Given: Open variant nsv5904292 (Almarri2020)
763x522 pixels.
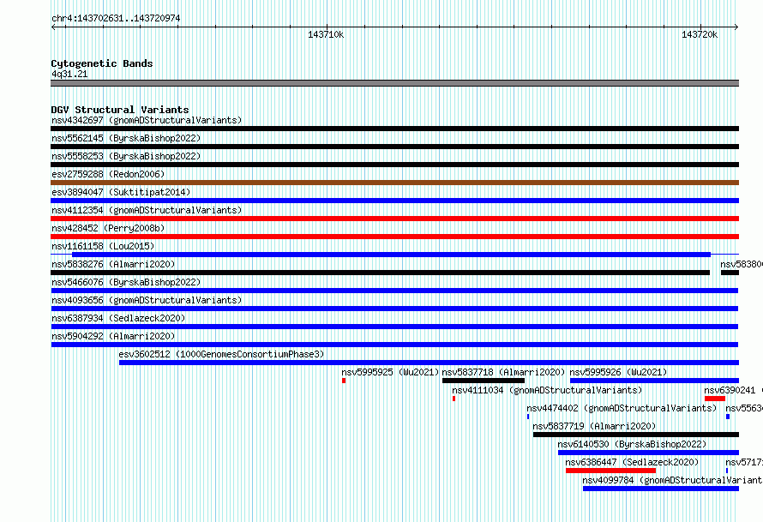Looking at the screenshot, I should coord(394,345).
